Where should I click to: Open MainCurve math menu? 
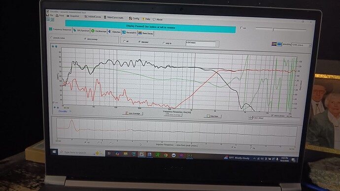[113, 17]
